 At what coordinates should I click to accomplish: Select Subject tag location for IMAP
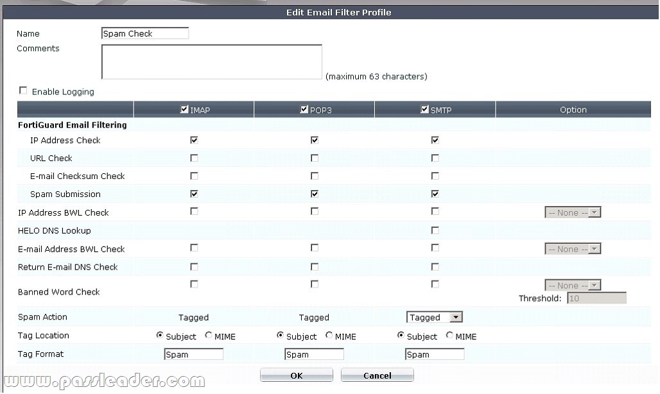tap(159, 335)
